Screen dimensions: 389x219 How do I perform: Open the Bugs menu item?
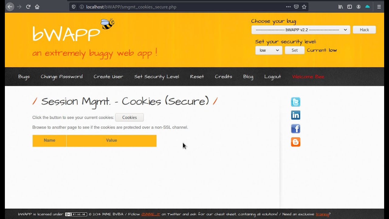click(24, 77)
